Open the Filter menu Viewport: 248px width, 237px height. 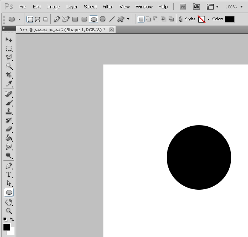(x=108, y=7)
